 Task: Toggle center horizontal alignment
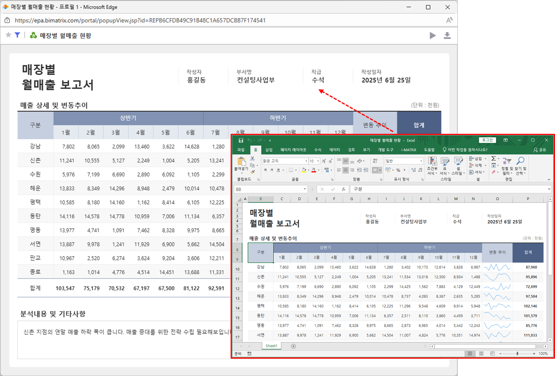click(346, 170)
